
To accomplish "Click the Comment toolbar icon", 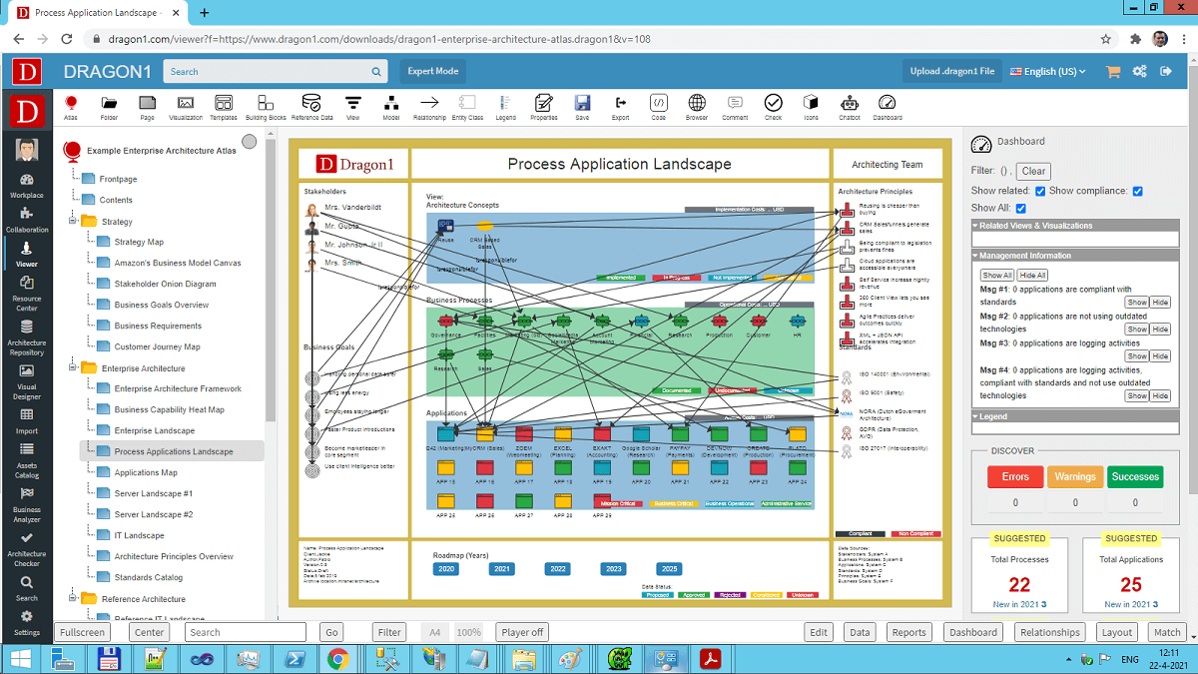I will [735, 107].
